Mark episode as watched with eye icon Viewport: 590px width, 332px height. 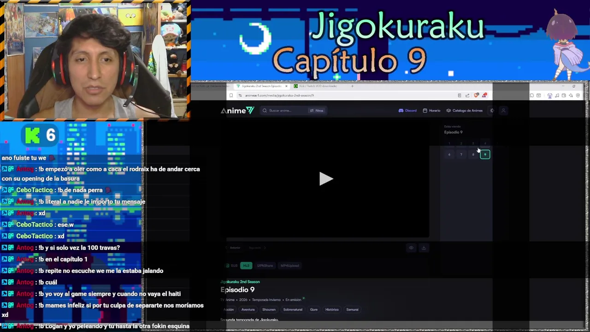click(411, 248)
